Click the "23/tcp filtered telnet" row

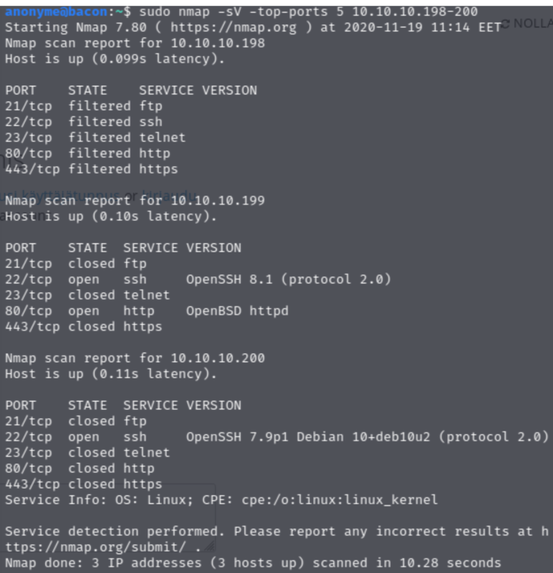pos(95,137)
